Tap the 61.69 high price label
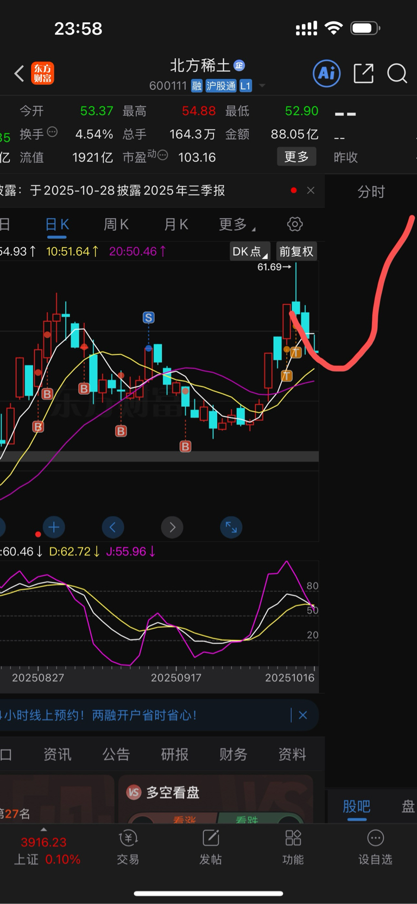The height and width of the screenshot is (904, 417). point(274,267)
